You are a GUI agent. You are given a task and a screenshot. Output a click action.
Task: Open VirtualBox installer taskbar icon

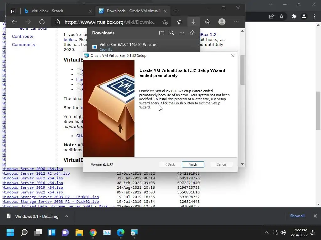pos(134,232)
